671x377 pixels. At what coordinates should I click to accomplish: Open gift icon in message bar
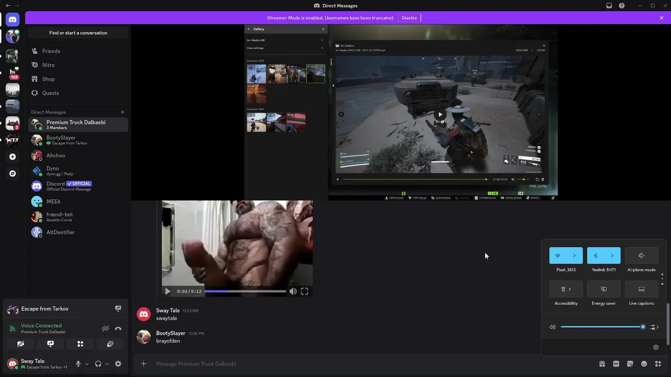(602, 364)
